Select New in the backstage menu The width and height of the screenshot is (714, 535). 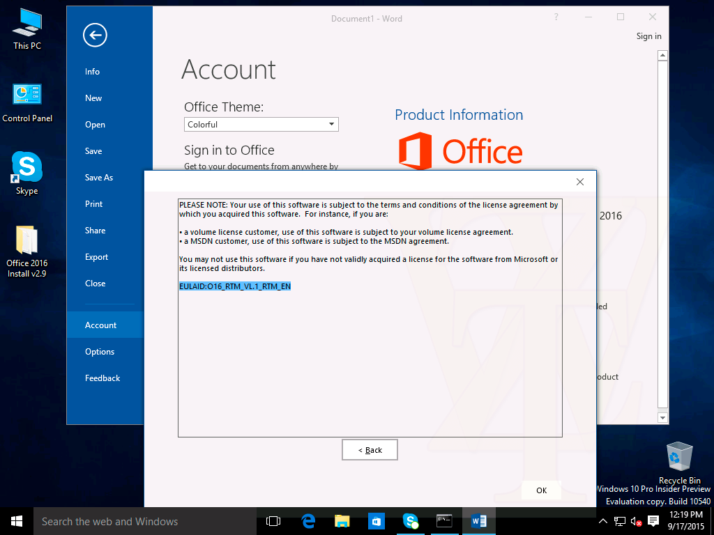(x=93, y=98)
